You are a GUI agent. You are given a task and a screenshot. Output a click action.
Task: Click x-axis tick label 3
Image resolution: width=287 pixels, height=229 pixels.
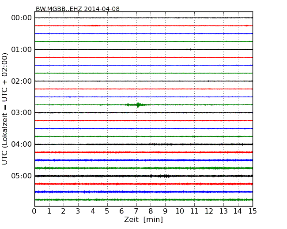(78, 211)
